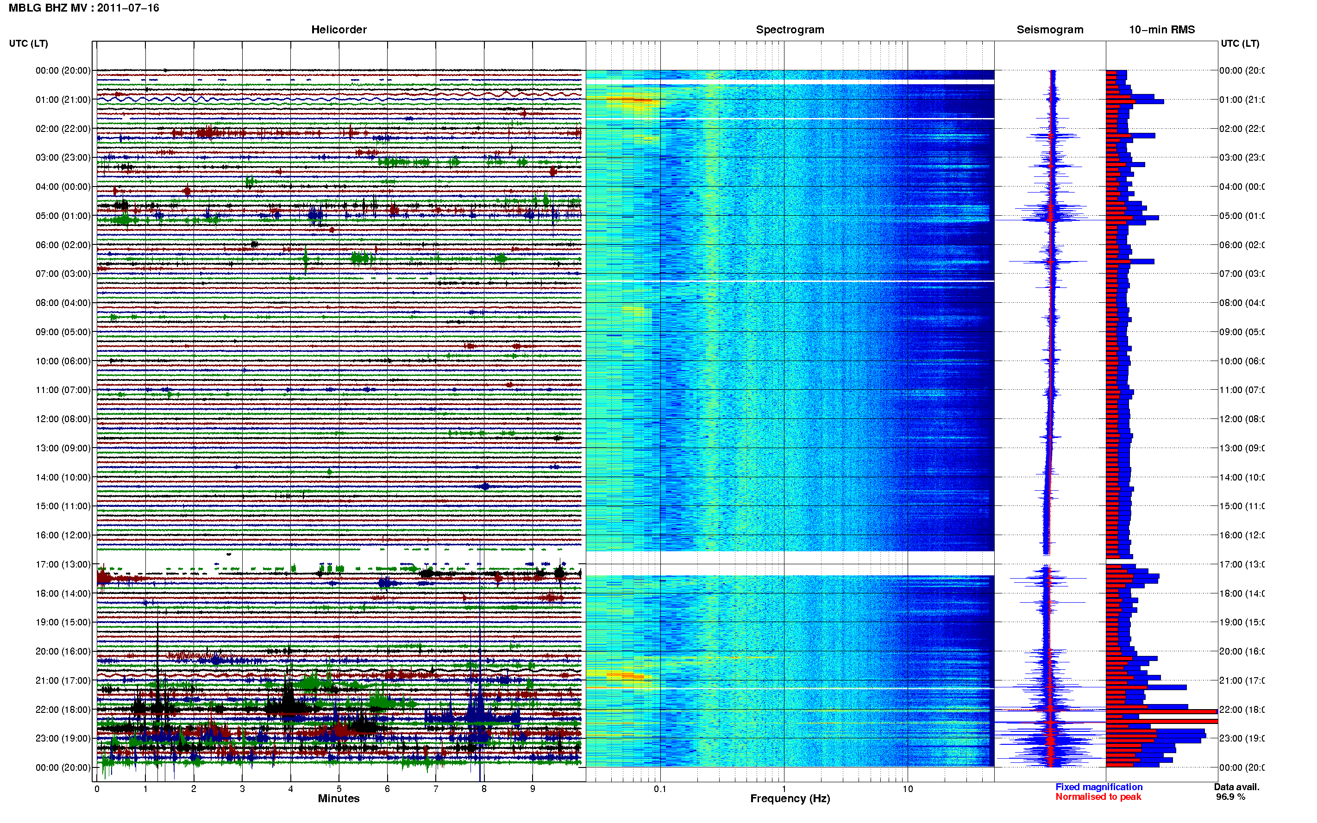Click the left time label '23:00 (19:00)'
Image resolution: width=1317 pixels, height=823 pixels.
[63, 738]
